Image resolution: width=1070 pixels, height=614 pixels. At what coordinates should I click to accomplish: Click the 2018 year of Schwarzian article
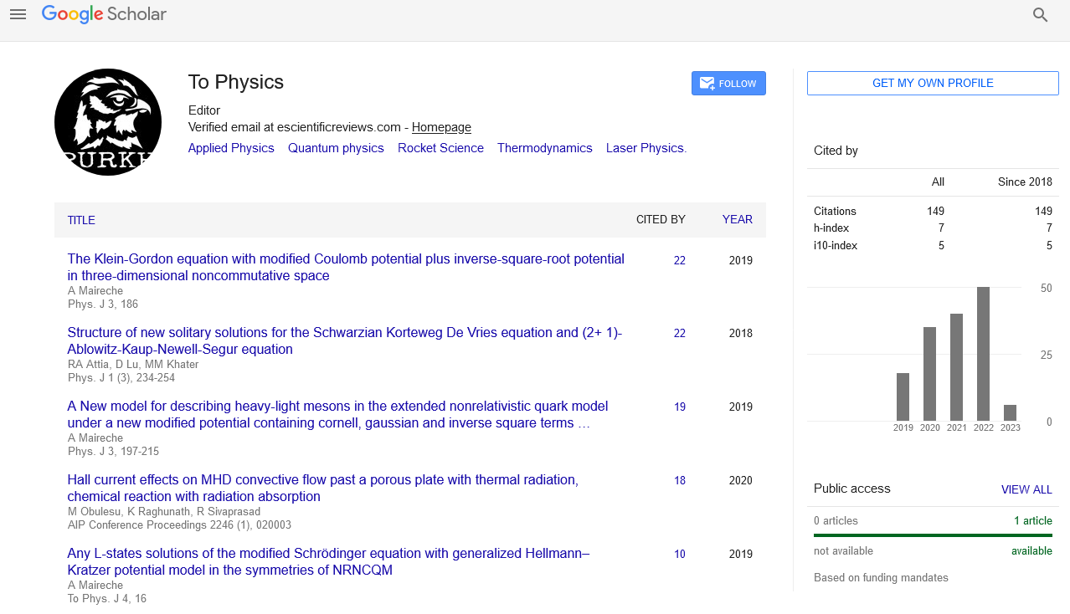coord(741,333)
